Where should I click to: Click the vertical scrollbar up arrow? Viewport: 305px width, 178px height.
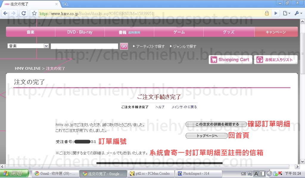(302, 21)
